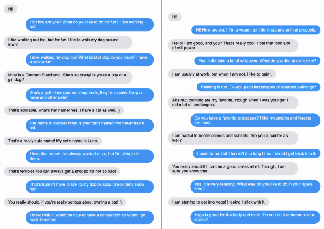324x229 pixels.
Task: Click the "I should get back into it" reply
Action: 257,153
